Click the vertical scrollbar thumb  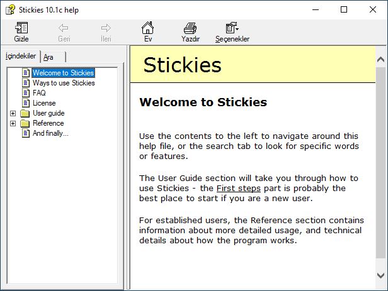click(x=380, y=163)
